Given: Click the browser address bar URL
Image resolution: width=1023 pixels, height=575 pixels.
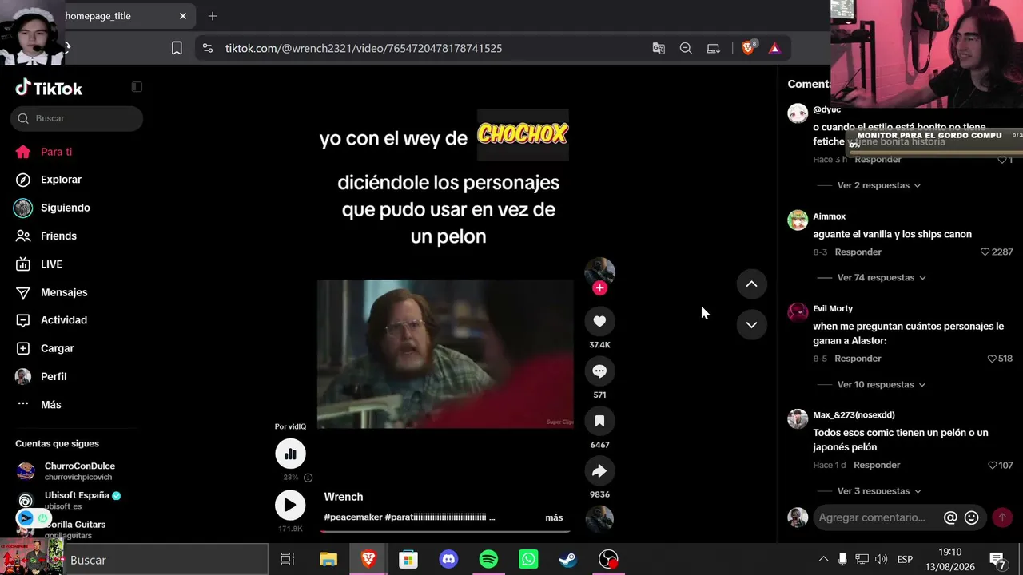Looking at the screenshot, I should point(364,48).
